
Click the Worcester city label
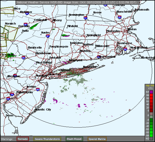(x=113, y=31)
